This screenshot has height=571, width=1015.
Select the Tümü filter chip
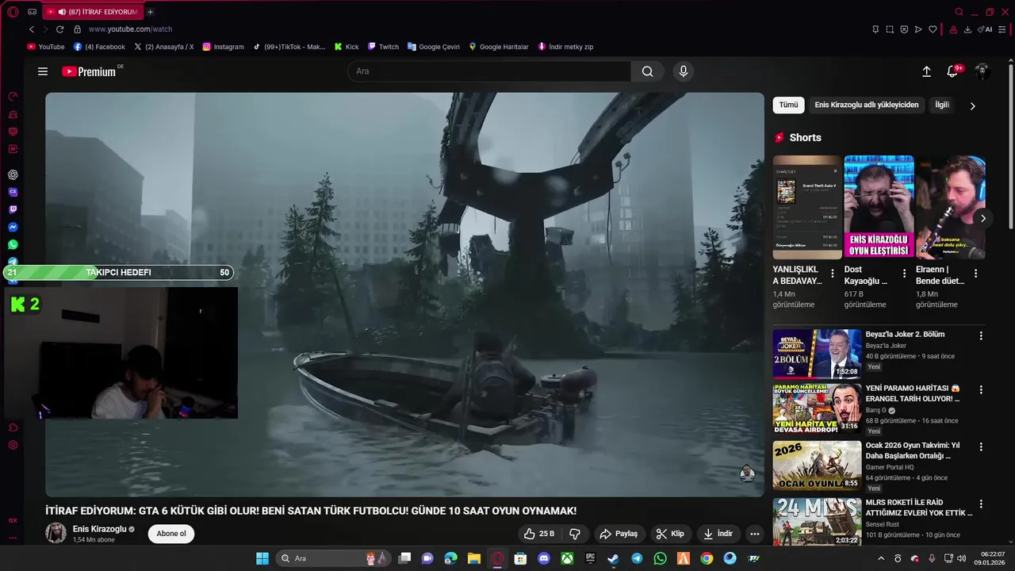pyautogui.click(x=788, y=105)
